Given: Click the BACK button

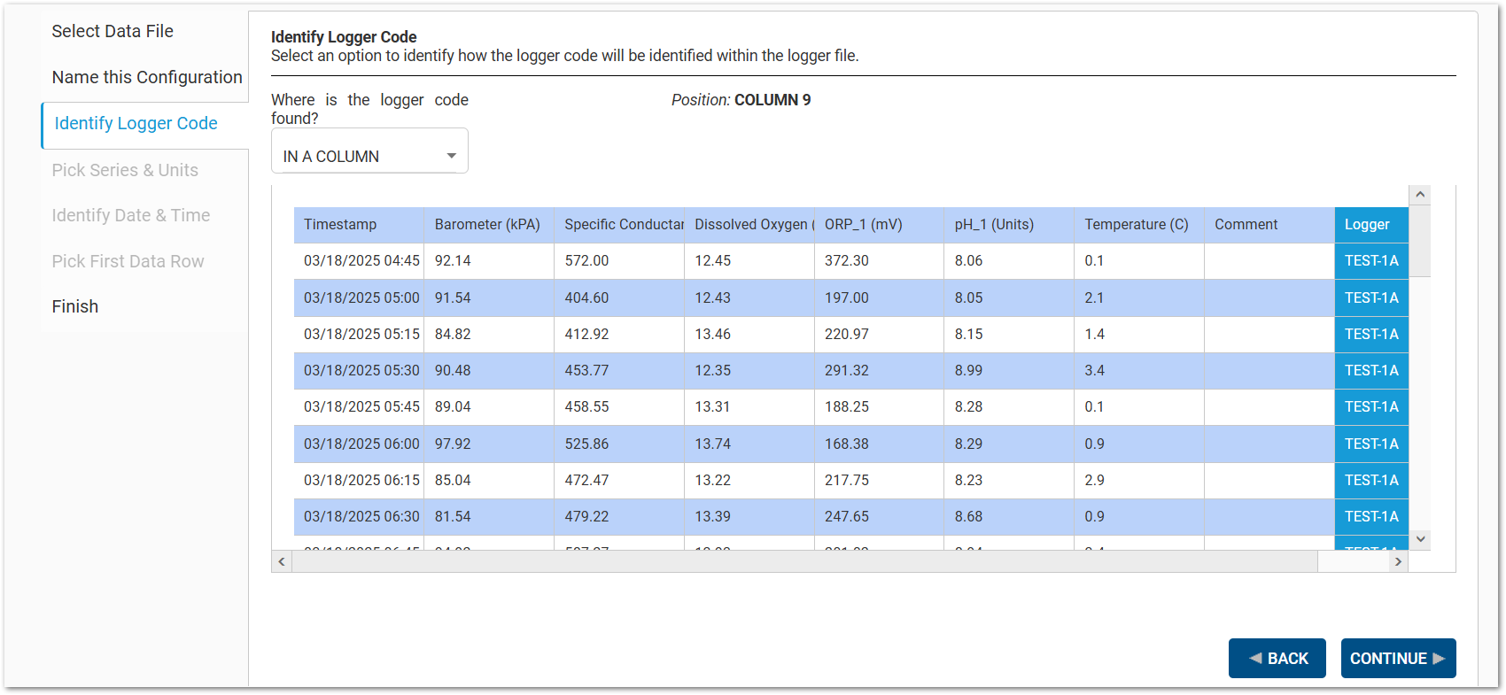Looking at the screenshot, I should (x=1277, y=658).
